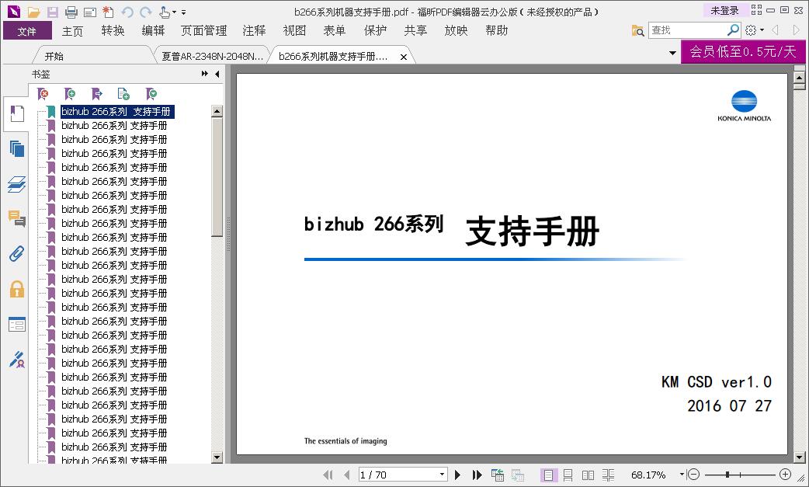Image resolution: width=809 pixels, height=487 pixels.
Task: Select the hand touch mode icon
Action: click(165, 12)
